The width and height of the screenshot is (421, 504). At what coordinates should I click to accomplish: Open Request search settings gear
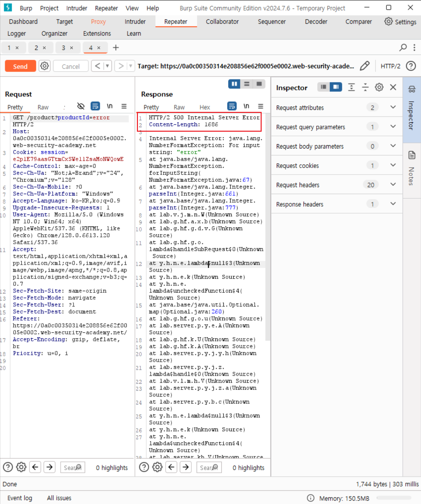pyautogui.click(x=21, y=467)
